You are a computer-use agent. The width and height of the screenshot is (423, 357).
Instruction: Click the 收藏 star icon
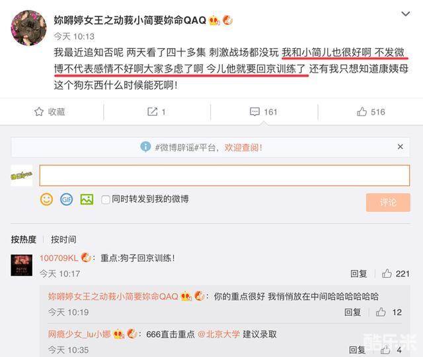point(39,112)
